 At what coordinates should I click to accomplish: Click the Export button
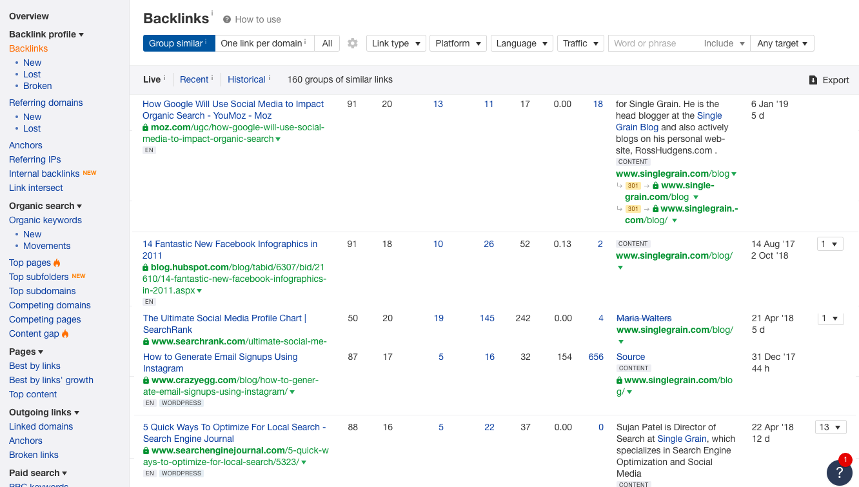tap(829, 80)
